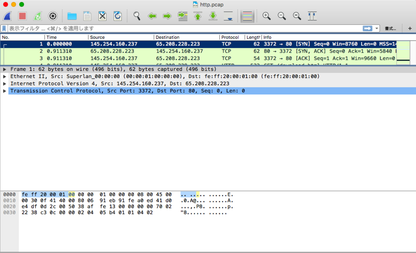Reset text to normal size

297,16
